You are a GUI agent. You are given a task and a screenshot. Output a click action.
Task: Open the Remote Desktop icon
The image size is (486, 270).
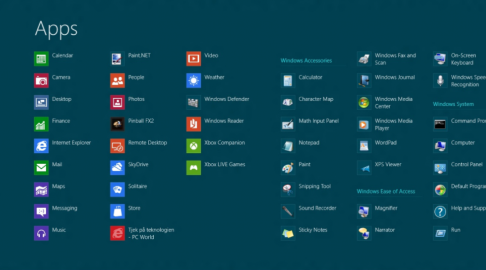(118, 146)
